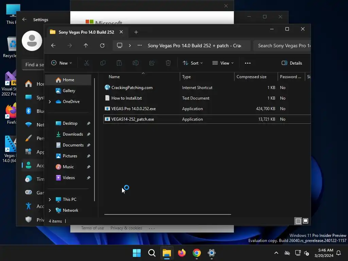
Task: Open notification bell in taskbar
Action: pos(339,253)
